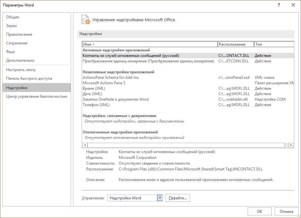
Task: Confirm with the OK button
Action: point(260,211)
